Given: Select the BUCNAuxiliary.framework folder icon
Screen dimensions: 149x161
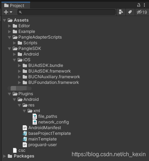Looking at the screenshot, I should tap(25, 77).
